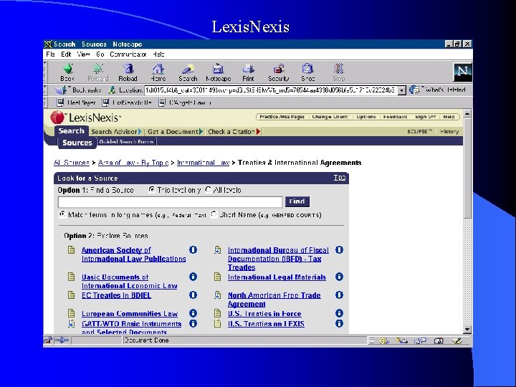
Task: Open the Tips link in Look for a Source
Action: pos(340,178)
